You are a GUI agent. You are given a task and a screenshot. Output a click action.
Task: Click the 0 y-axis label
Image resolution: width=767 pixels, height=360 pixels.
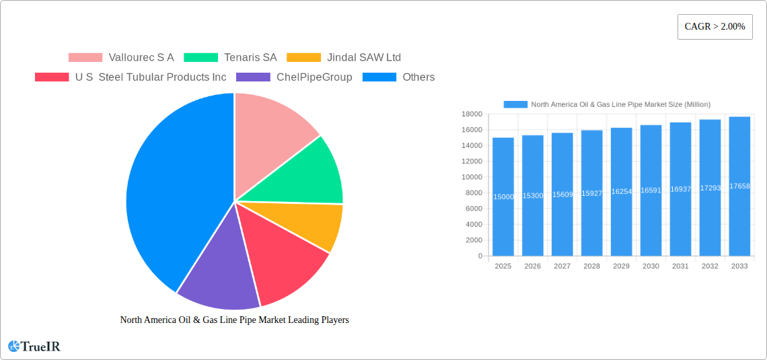[x=480, y=256]
